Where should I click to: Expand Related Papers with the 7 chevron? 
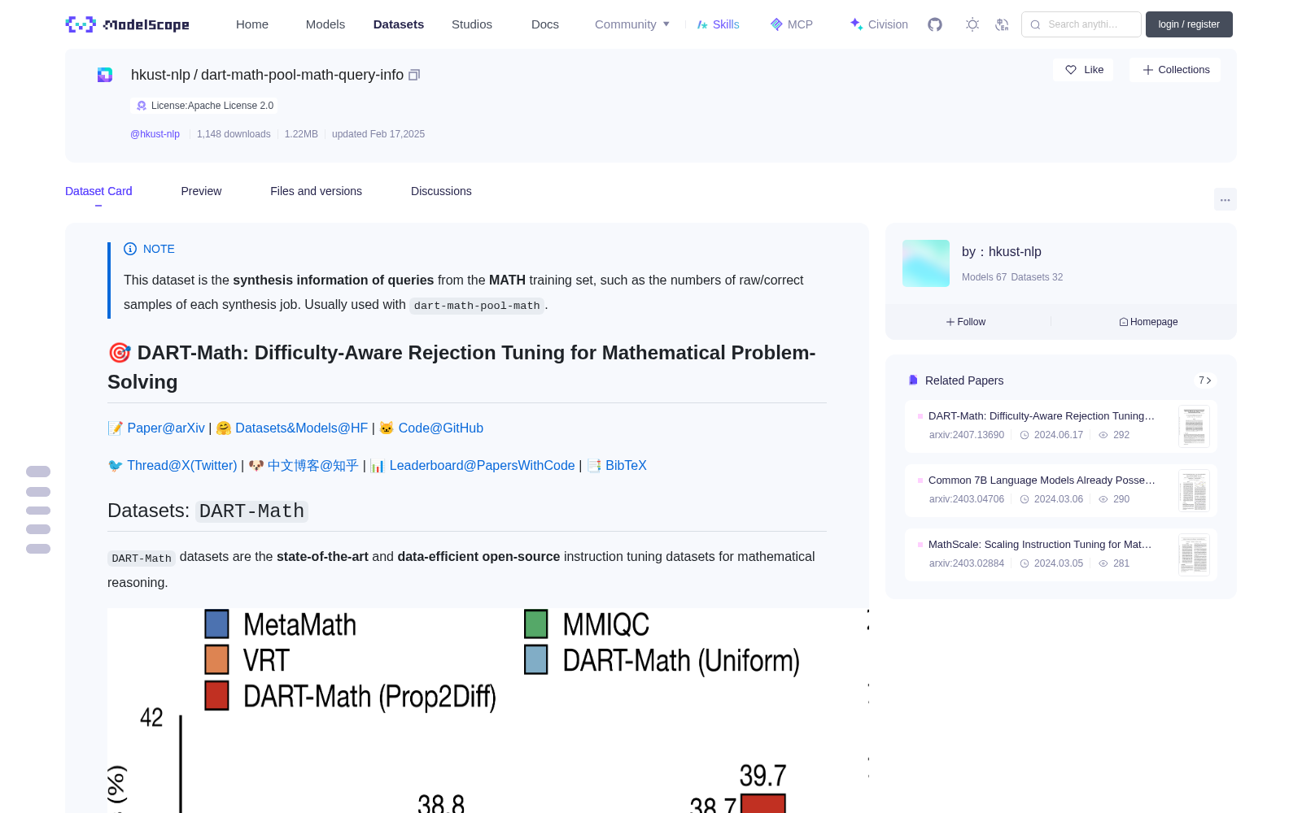point(1205,380)
